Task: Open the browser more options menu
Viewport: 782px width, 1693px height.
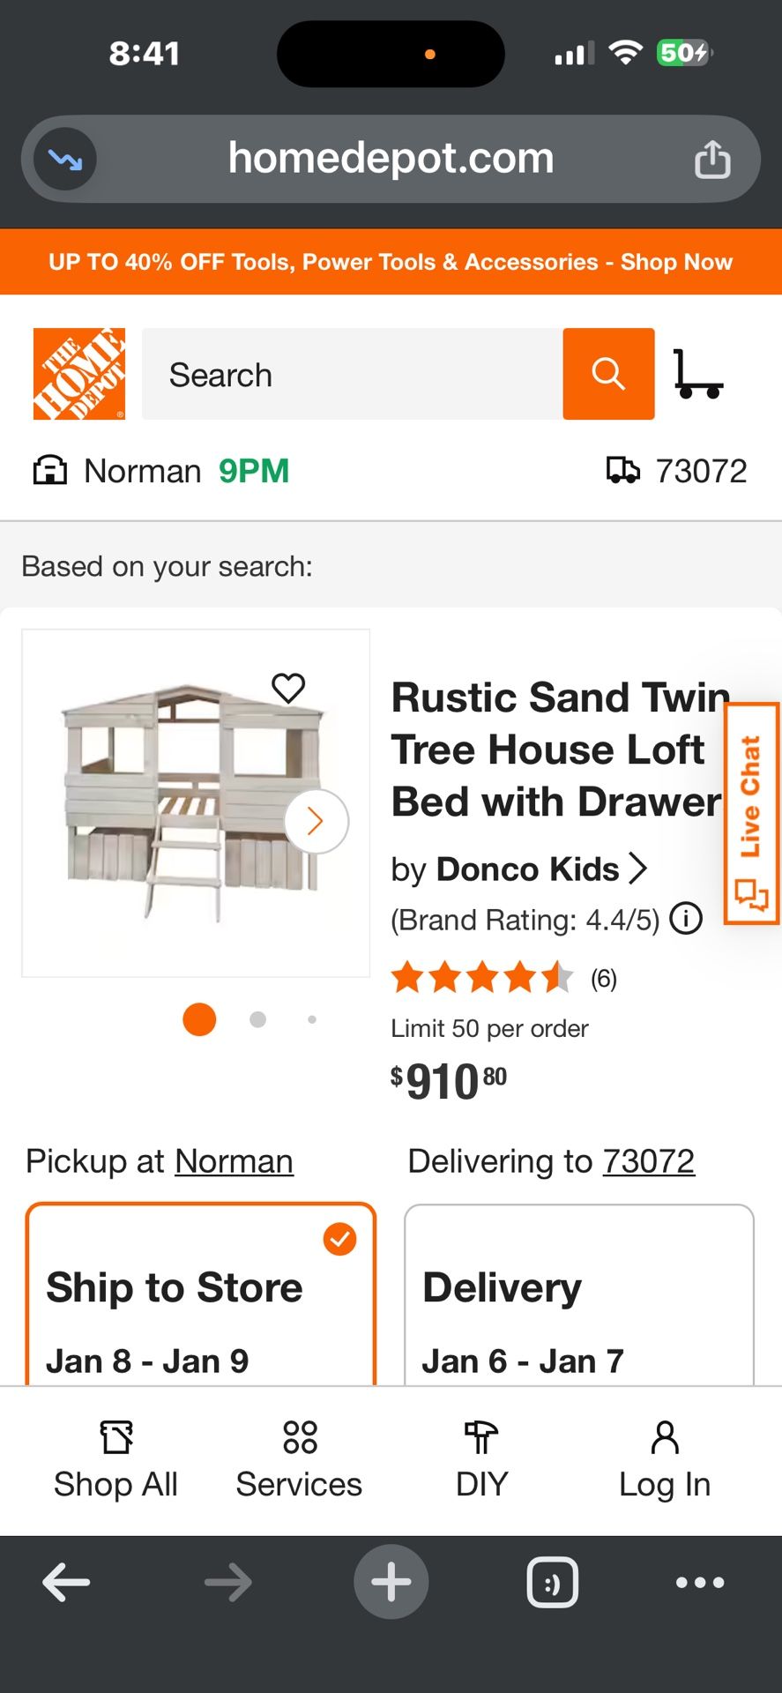Action: pos(700,1583)
